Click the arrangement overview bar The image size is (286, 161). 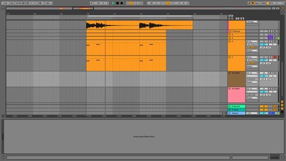139,8
